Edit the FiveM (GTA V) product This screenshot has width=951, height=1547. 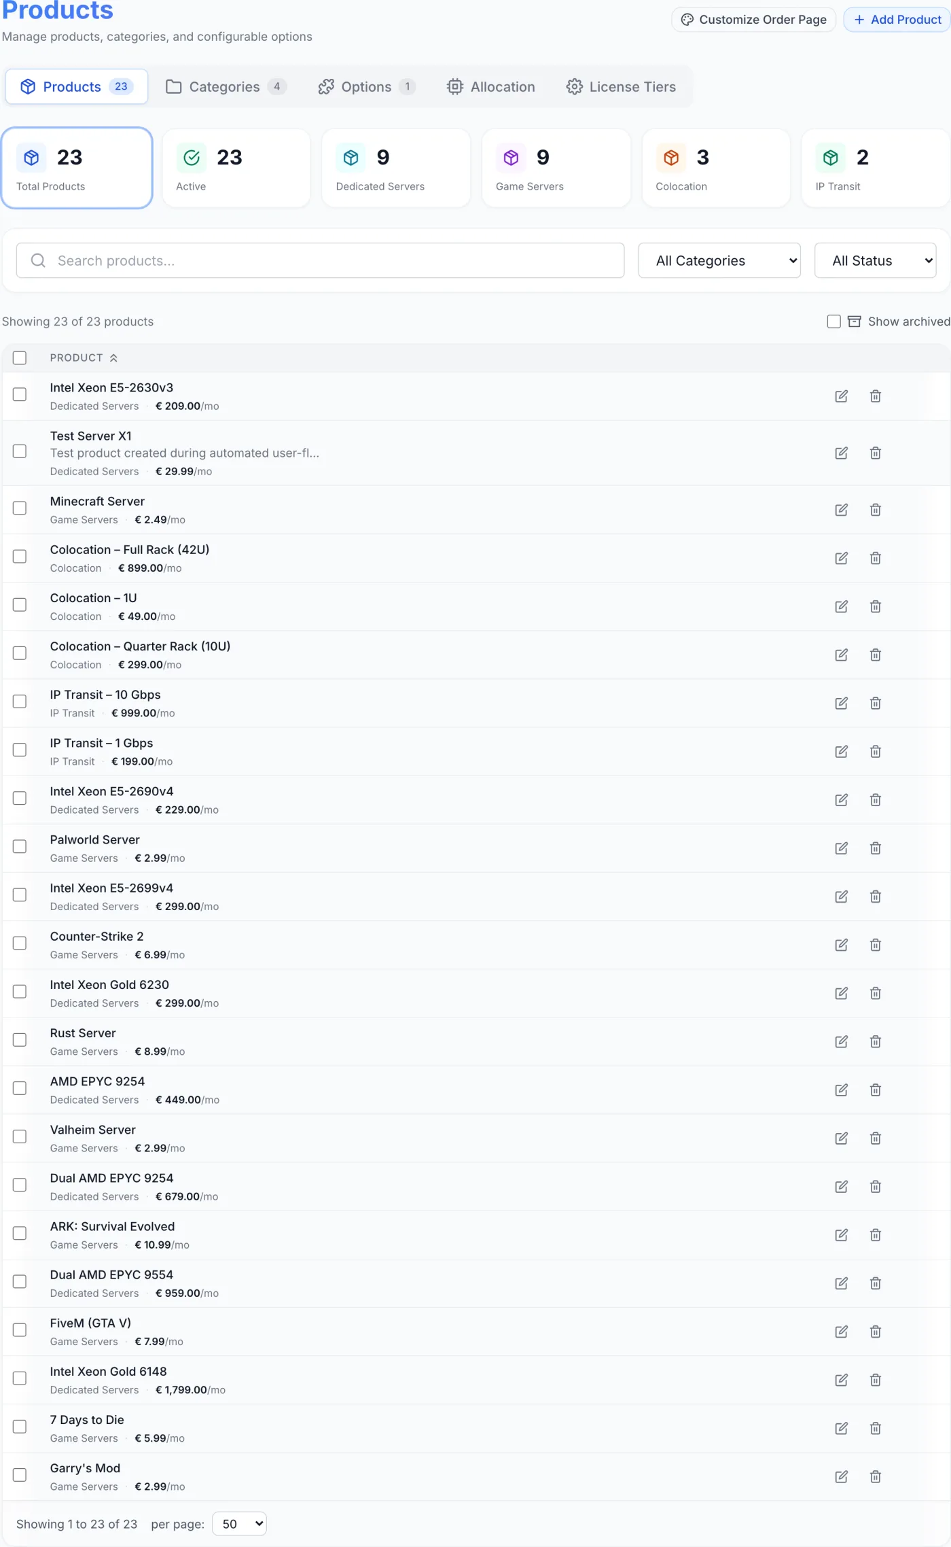click(x=841, y=1332)
